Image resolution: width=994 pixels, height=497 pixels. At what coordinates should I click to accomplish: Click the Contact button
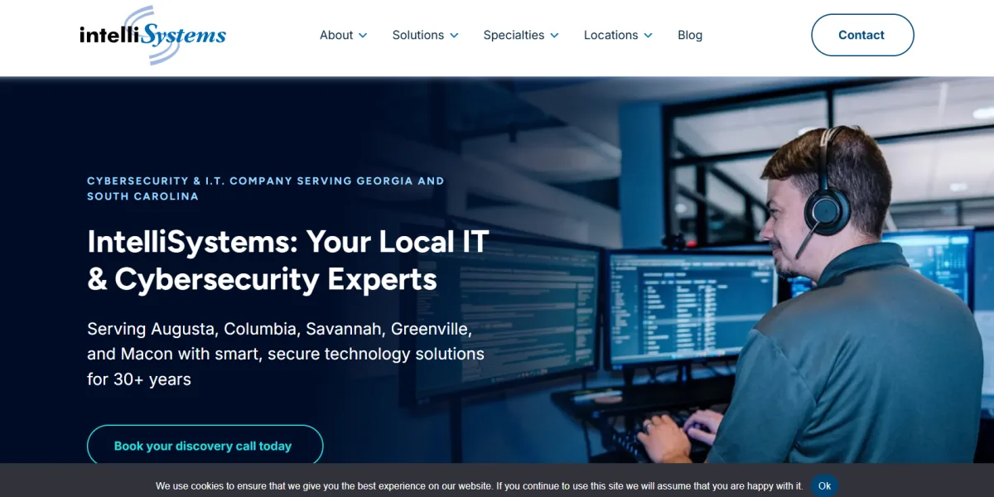[862, 35]
